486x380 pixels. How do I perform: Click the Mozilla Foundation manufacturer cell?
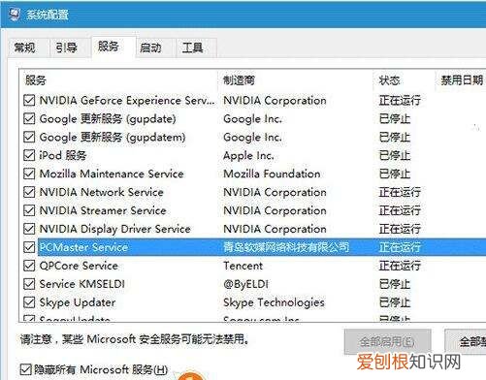tap(272, 174)
